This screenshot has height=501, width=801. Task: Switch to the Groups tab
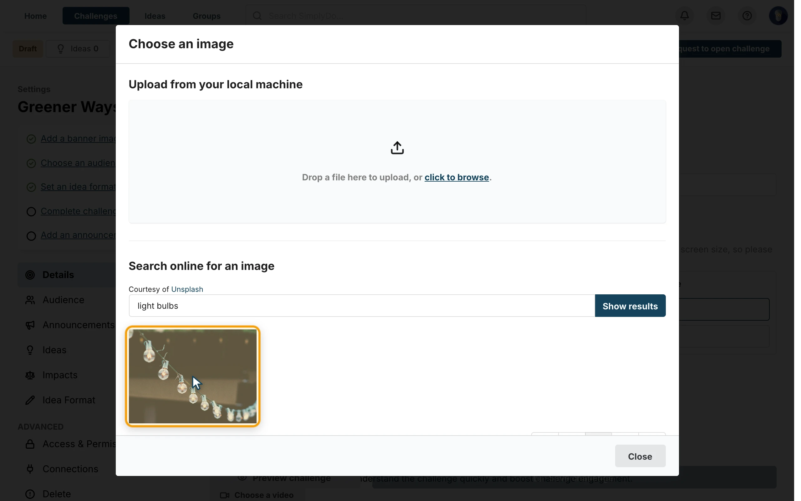pyautogui.click(x=207, y=16)
